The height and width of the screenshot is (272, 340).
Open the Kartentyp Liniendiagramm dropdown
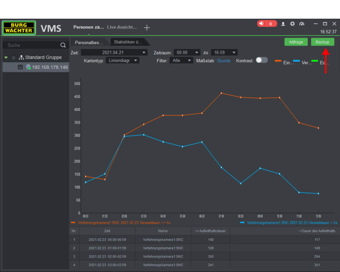tap(123, 60)
